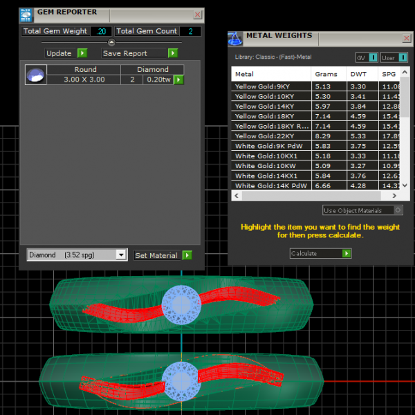Click the Gem Reporter panel icon
The height and width of the screenshot is (415, 415).
click(x=26, y=15)
